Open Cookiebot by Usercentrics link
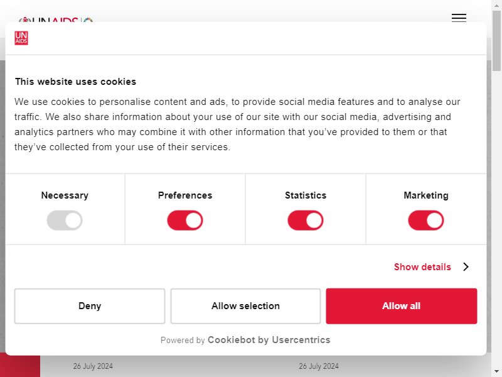 [269, 340]
